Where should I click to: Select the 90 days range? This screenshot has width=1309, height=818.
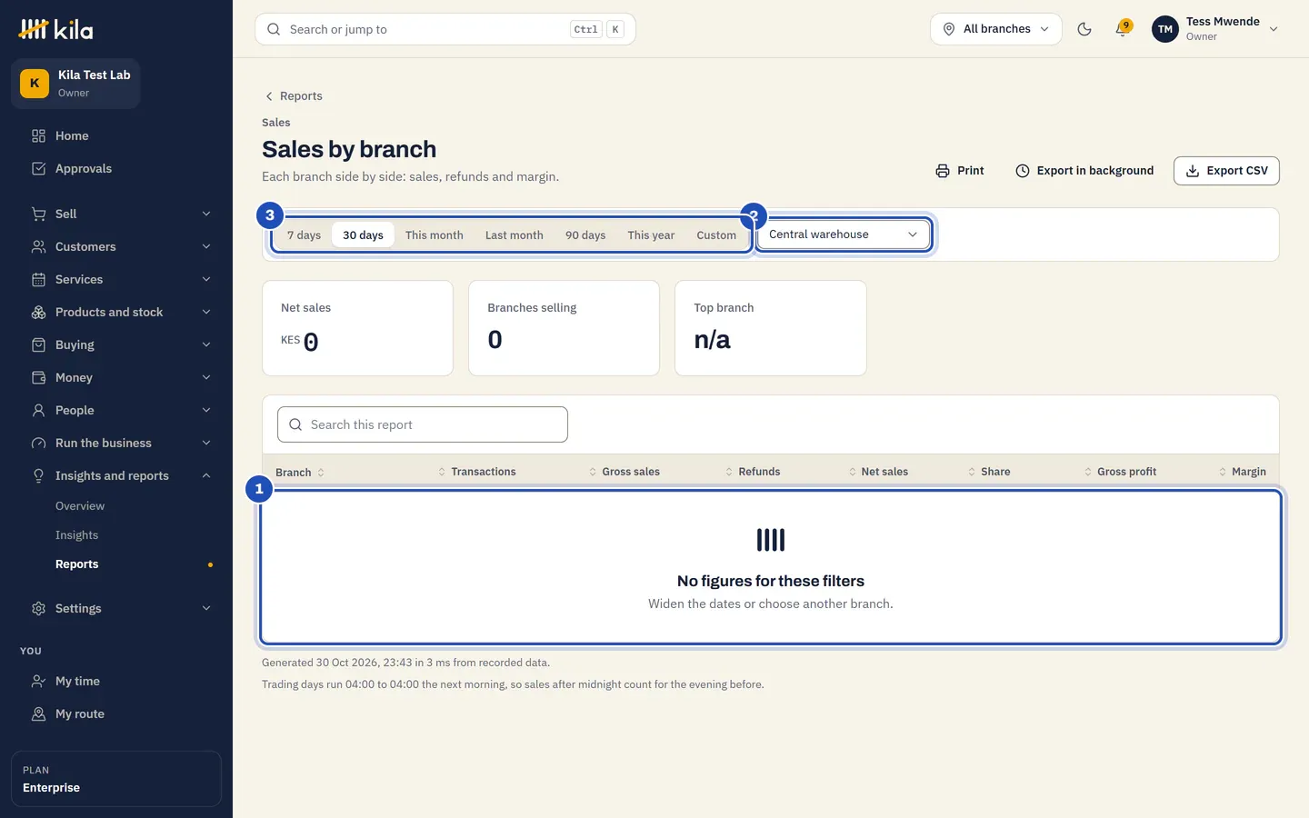point(585,235)
